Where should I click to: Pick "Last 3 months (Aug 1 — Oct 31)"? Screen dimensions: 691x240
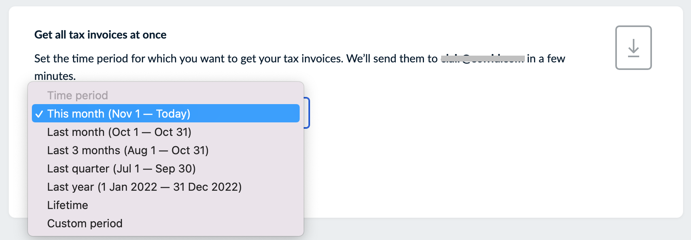[x=128, y=150]
